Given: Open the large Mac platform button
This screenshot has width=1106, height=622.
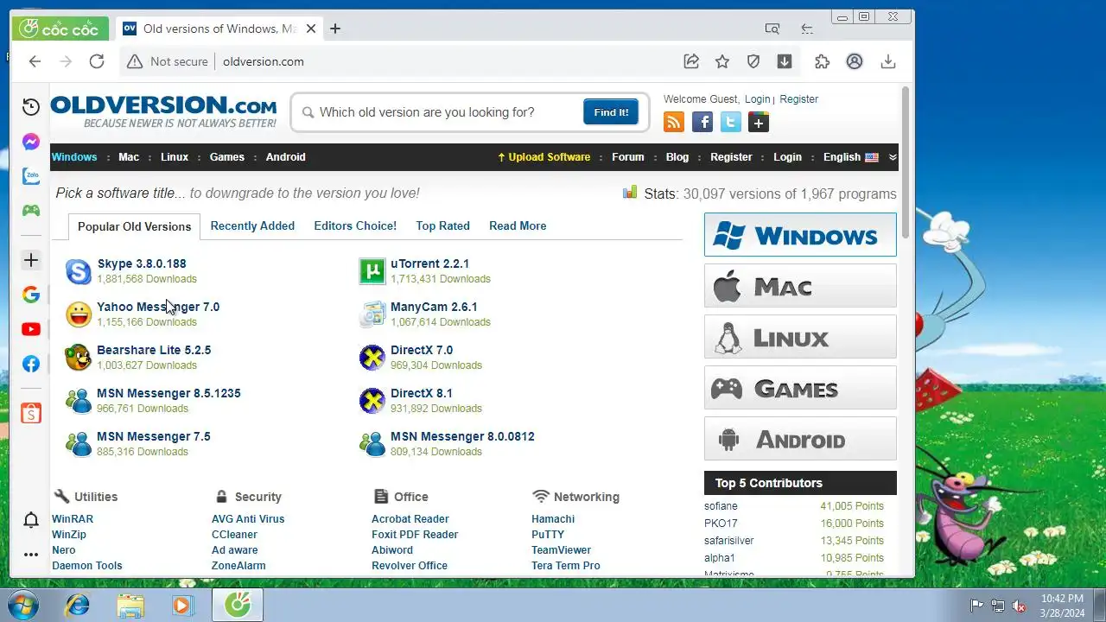Looking at the screenshot, I should pos(800,286).
